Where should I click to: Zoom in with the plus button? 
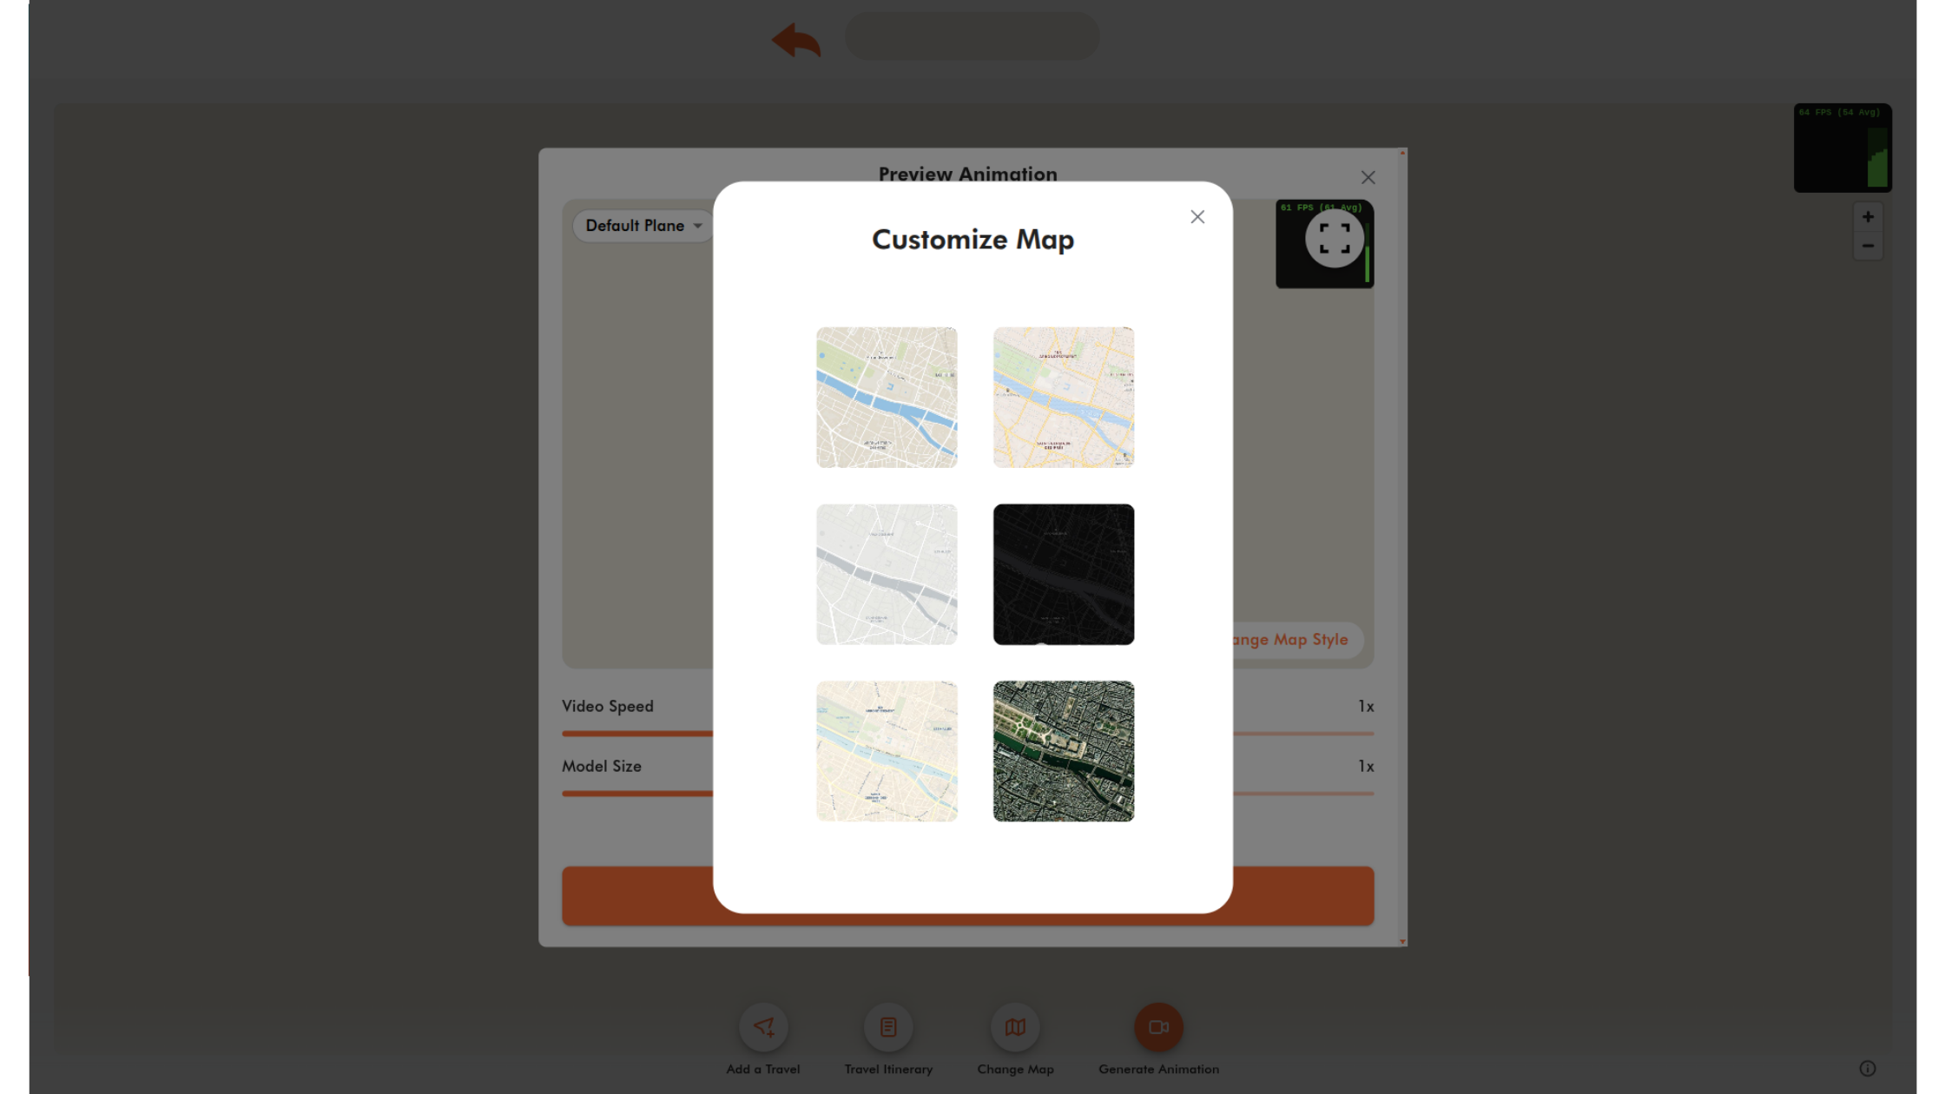(x=1868, y=217)
